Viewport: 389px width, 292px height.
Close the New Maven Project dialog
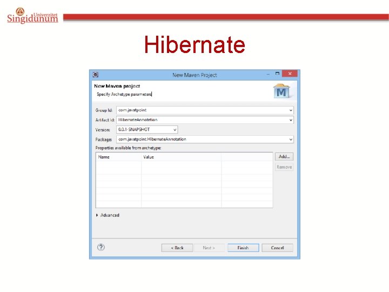290,74
